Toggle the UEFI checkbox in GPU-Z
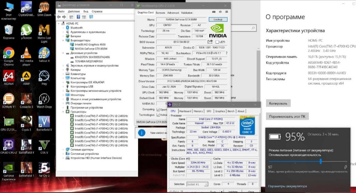Image resolution: width=356 pixels, height=193 pixels. pos(217,42)
